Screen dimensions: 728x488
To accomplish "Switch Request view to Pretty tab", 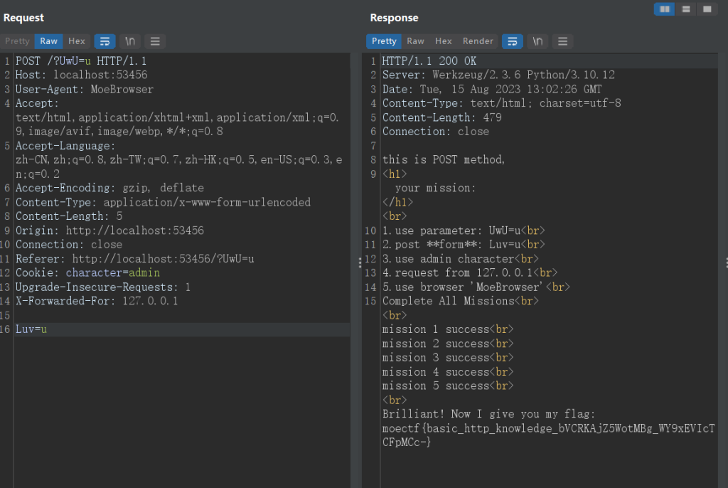I will click(x=17, y=41).
